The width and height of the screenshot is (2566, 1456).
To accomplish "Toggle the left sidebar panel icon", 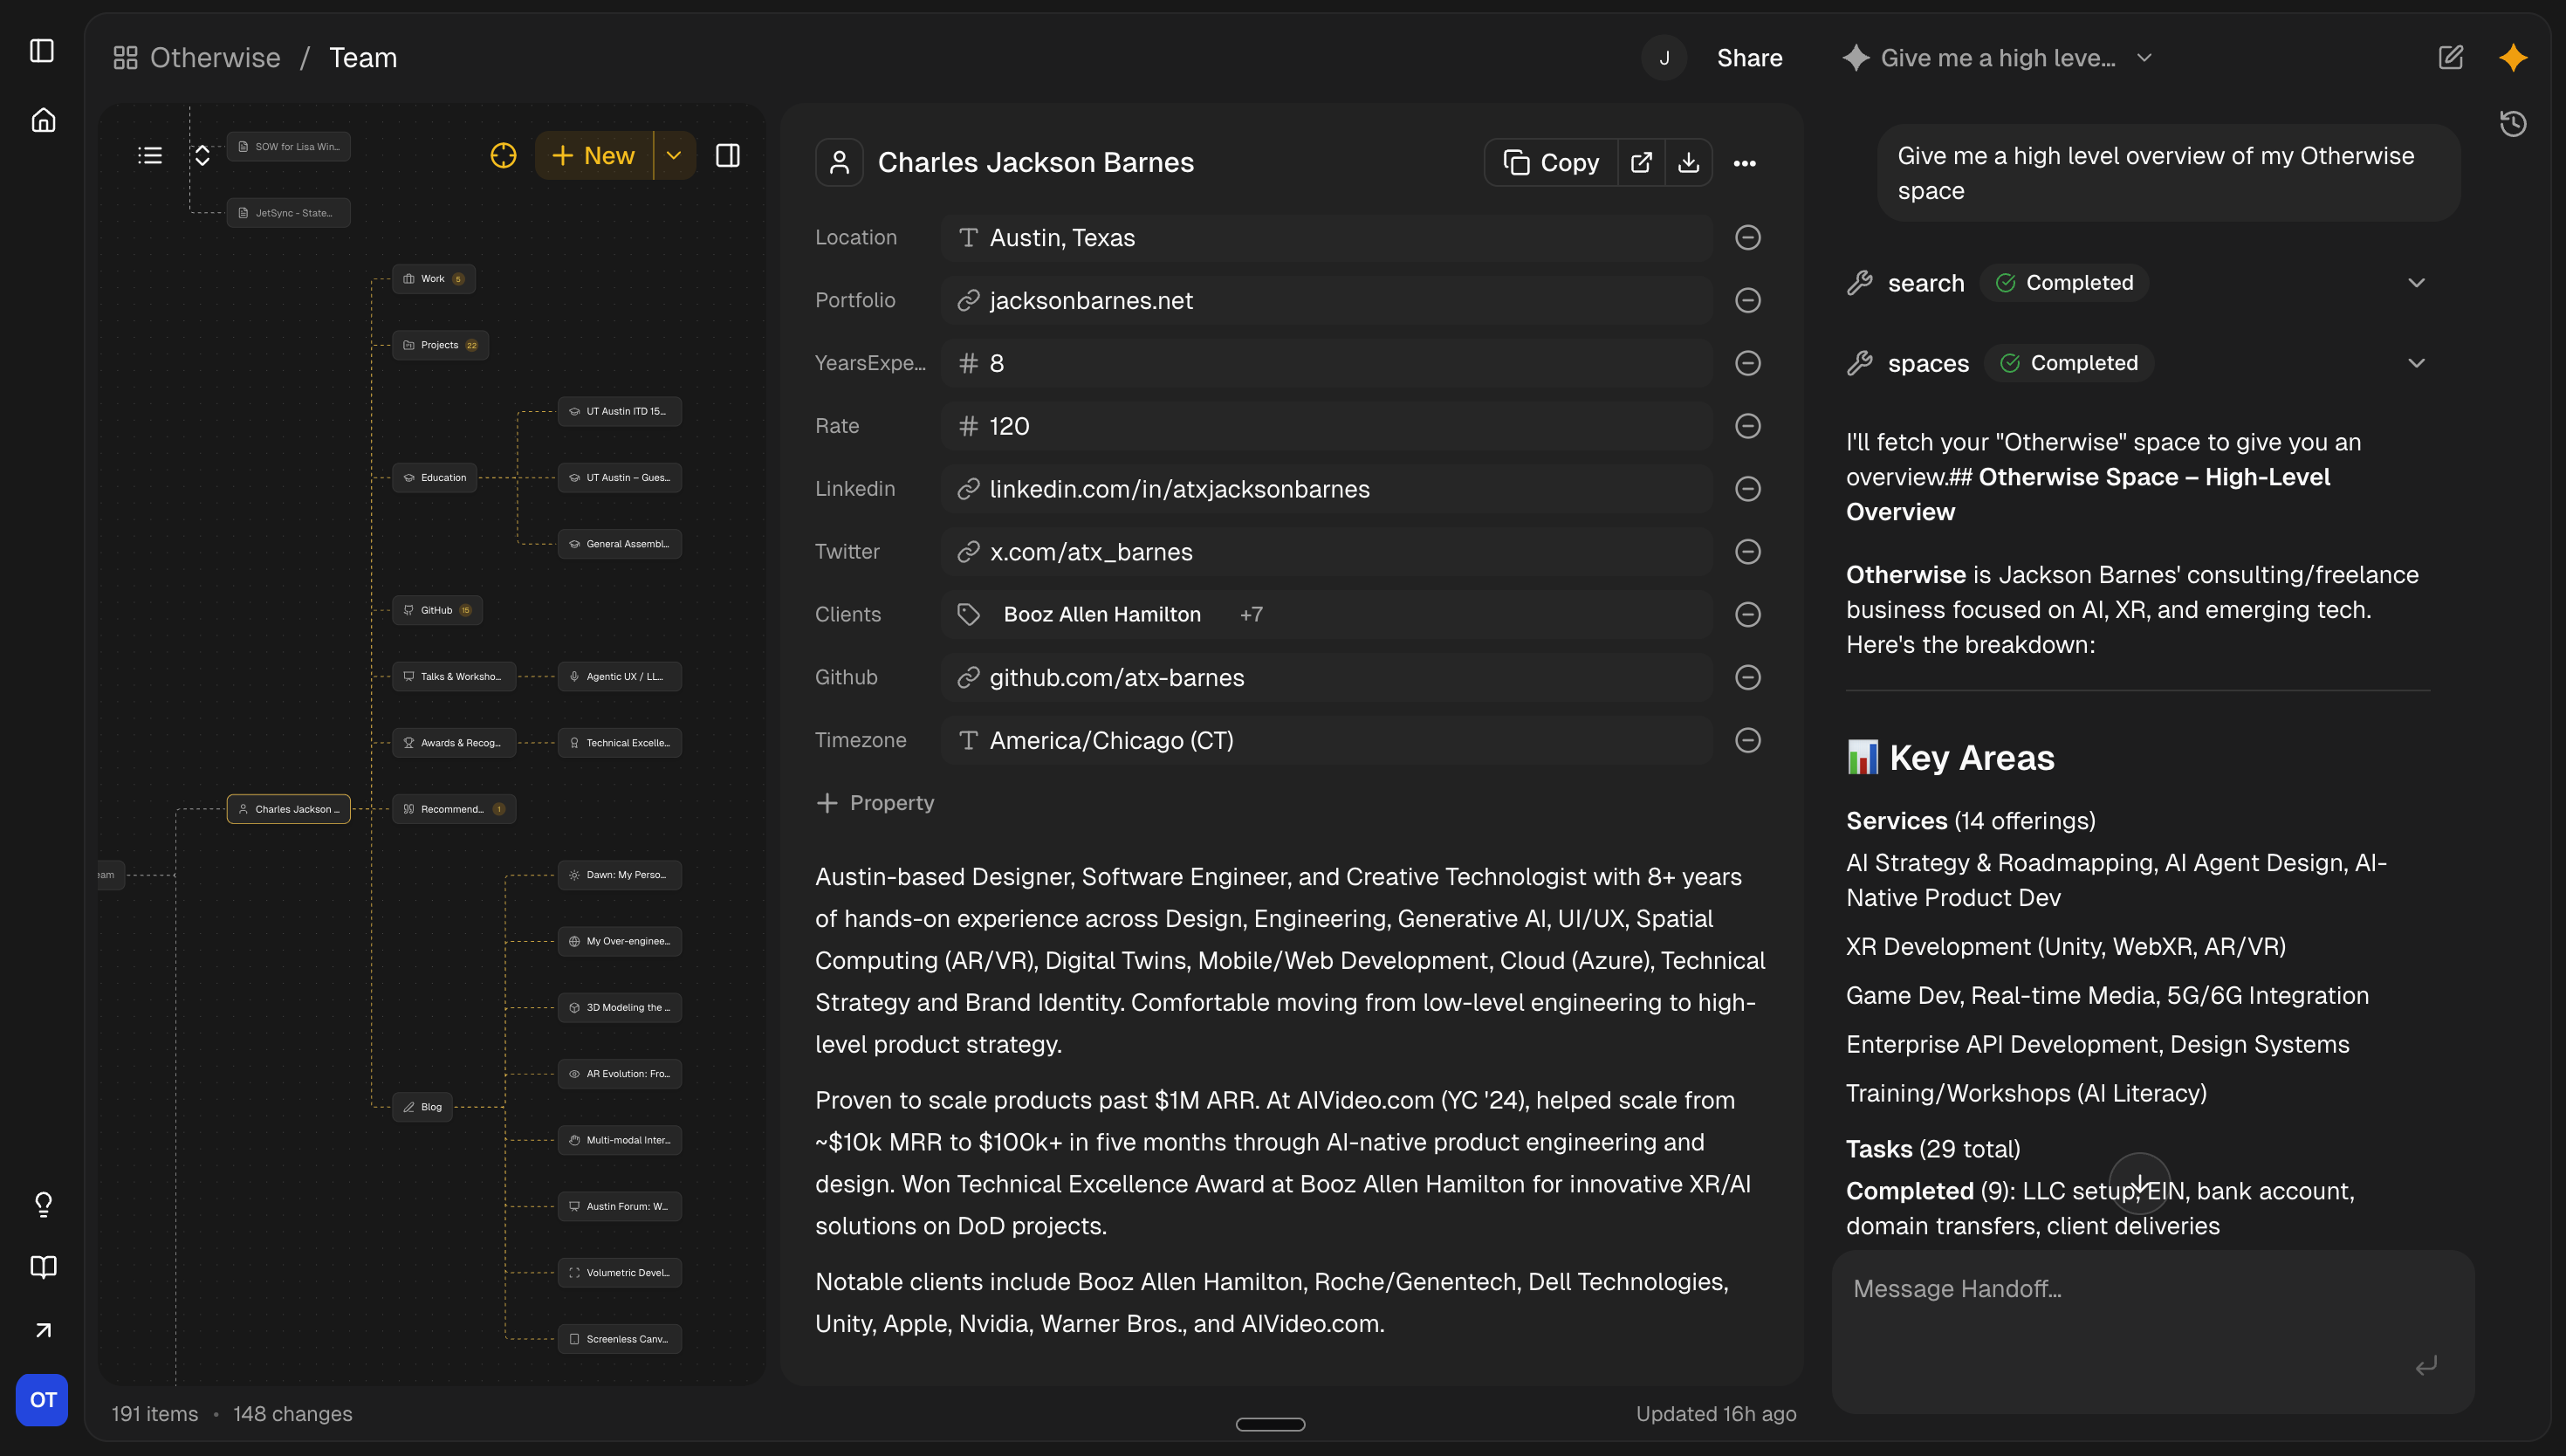I will (42, 51).
